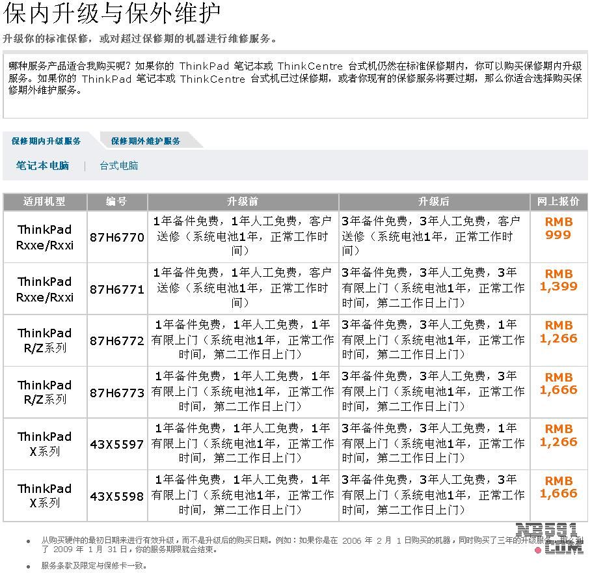Viewport: 592px width, 573px height.
Task: Switch to the 保修期外维护服务 tab
Action: 145,141
